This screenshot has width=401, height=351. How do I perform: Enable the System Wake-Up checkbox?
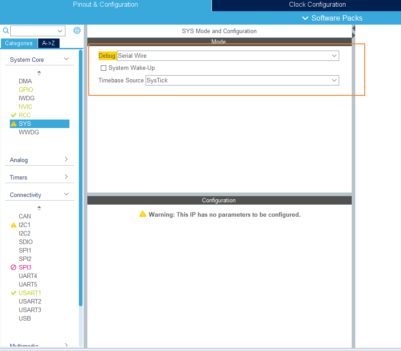pyautogui.click(x=103, y=68)
